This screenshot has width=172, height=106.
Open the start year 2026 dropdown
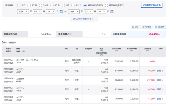coord(23,12)
